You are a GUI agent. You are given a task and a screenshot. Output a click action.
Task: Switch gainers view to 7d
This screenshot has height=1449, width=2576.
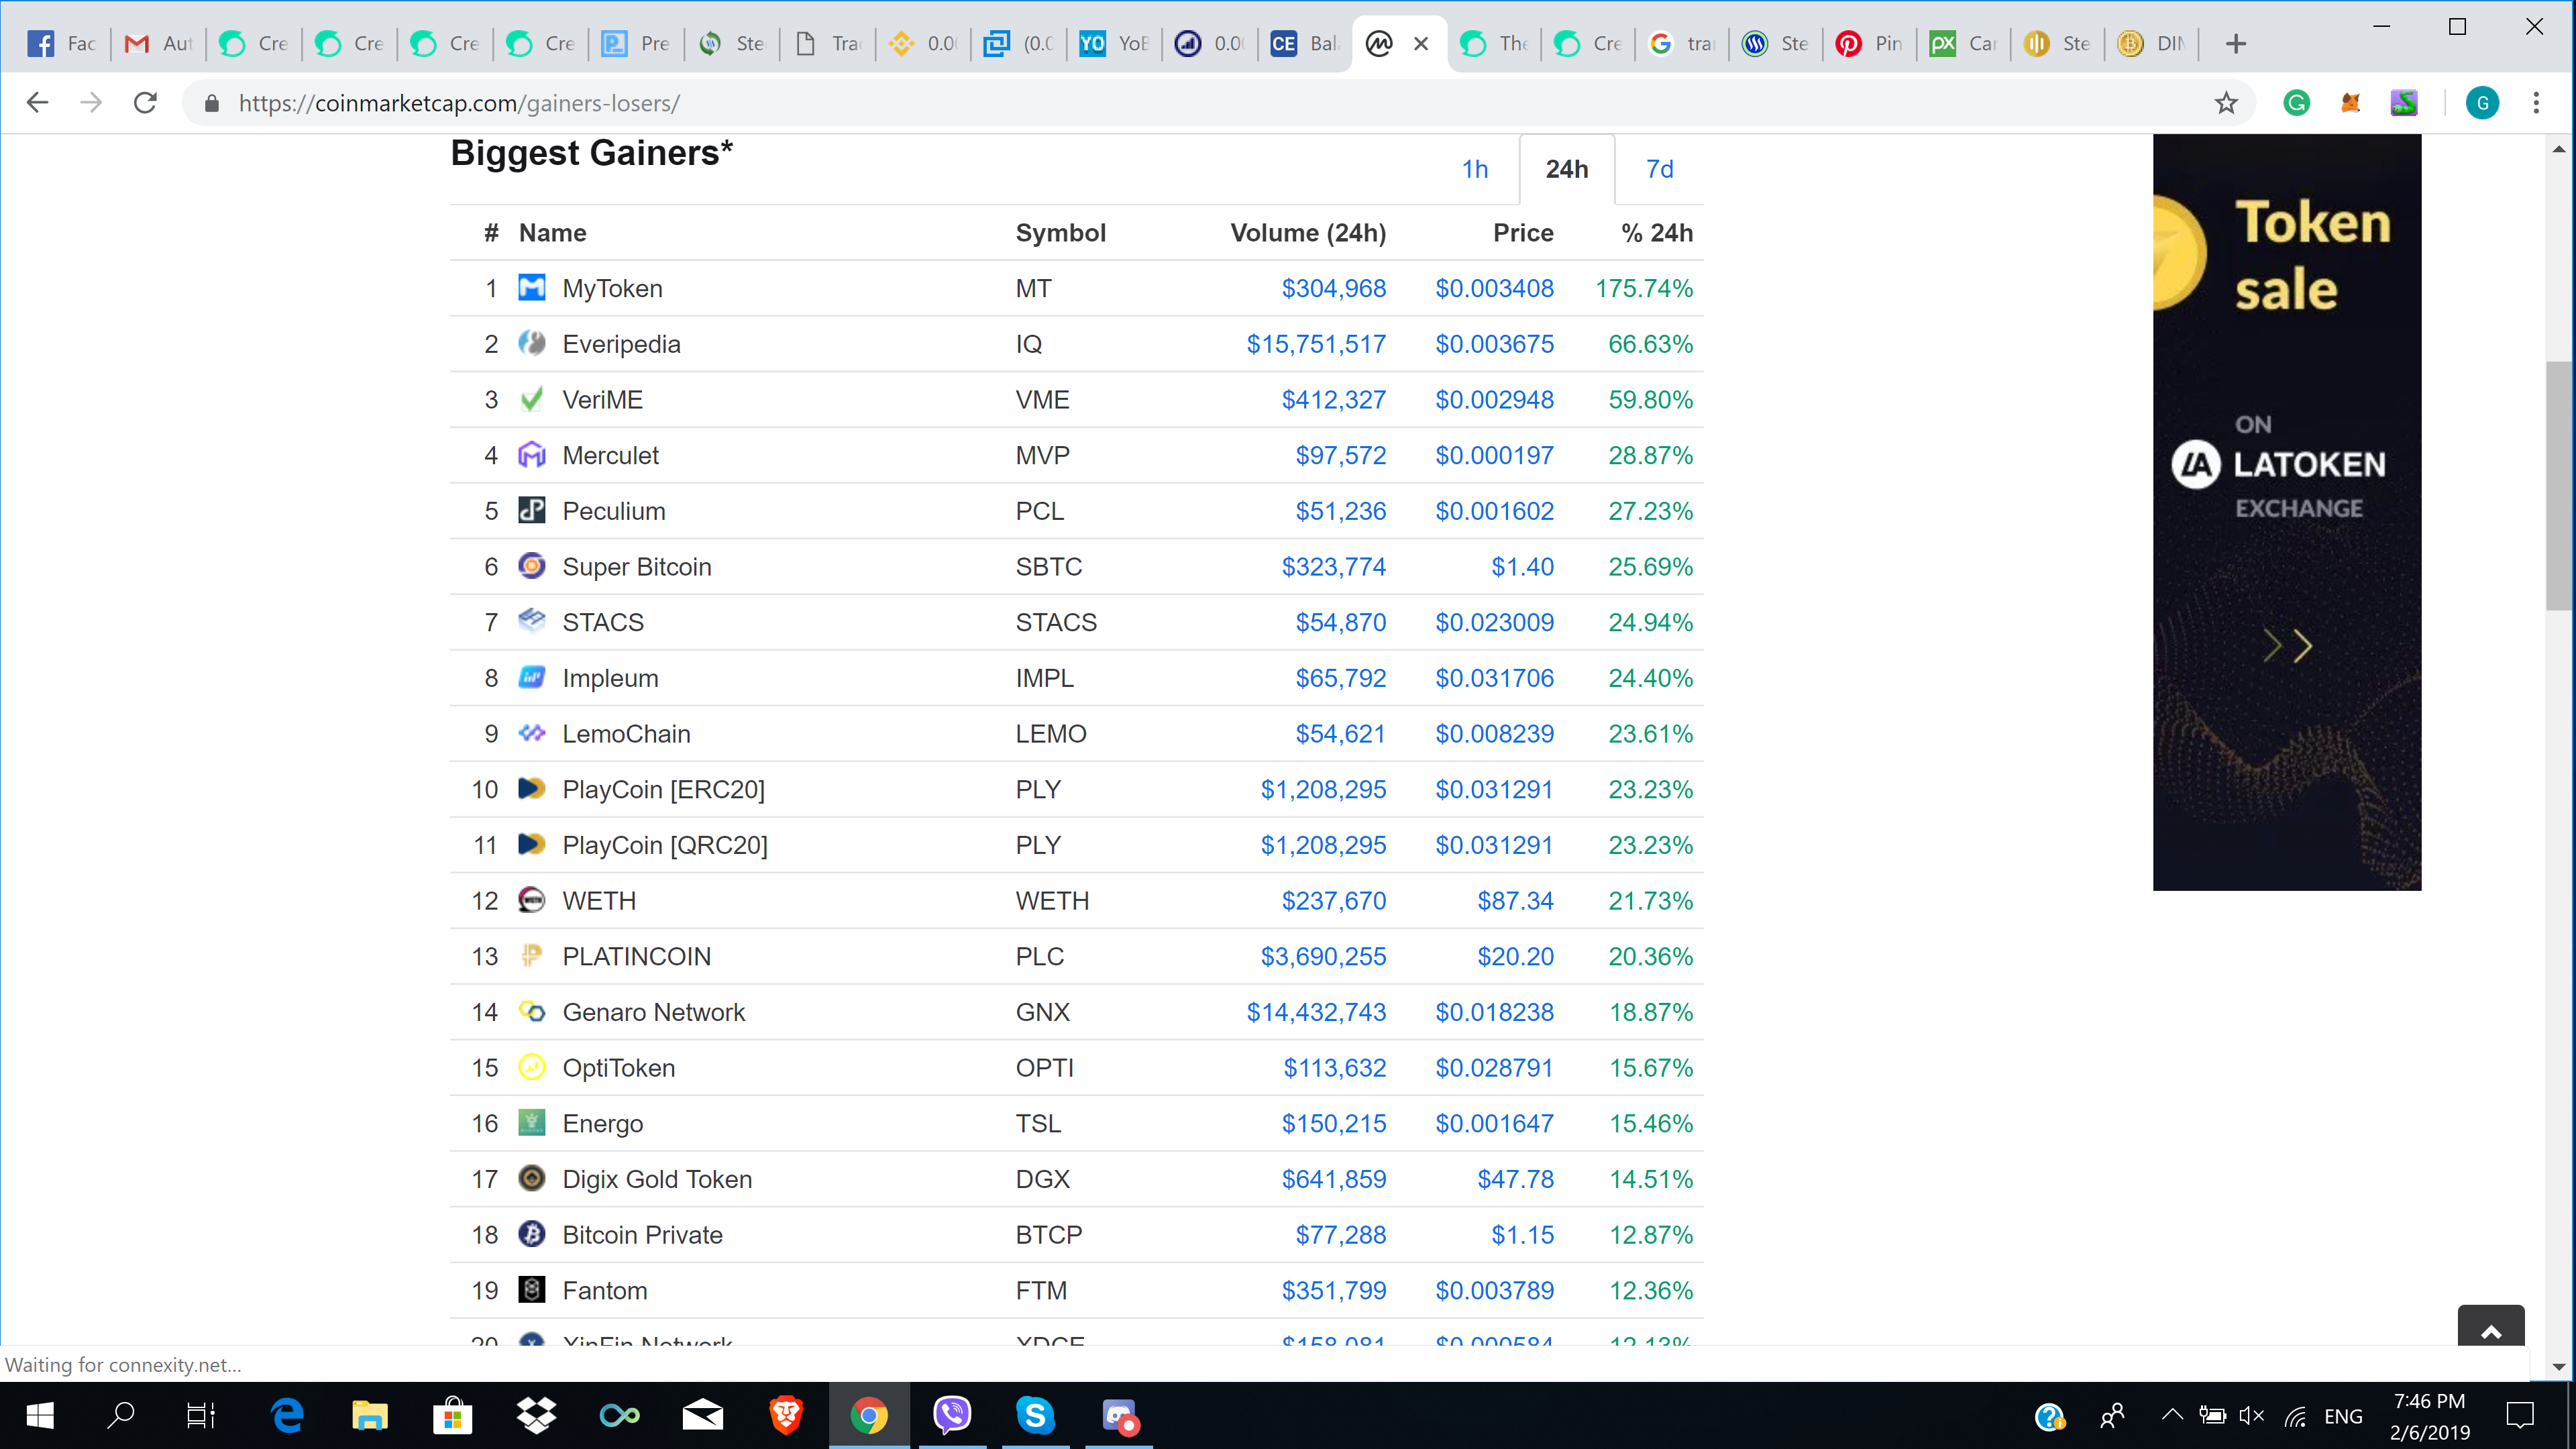pyautogui.click(x=1660, y=169)
